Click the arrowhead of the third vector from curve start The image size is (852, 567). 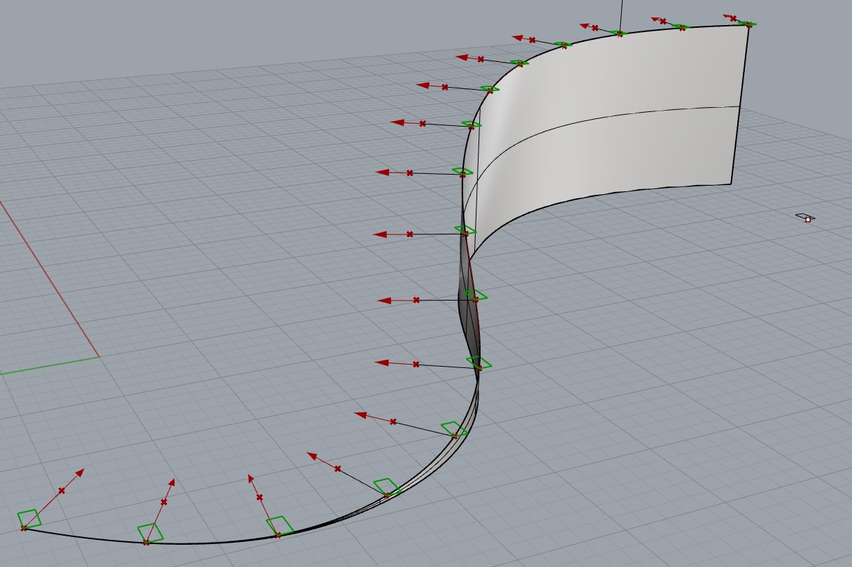point(250,479)
